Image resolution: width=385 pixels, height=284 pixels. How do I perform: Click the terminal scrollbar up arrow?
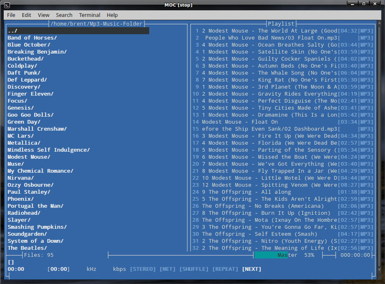click(379, 23)
